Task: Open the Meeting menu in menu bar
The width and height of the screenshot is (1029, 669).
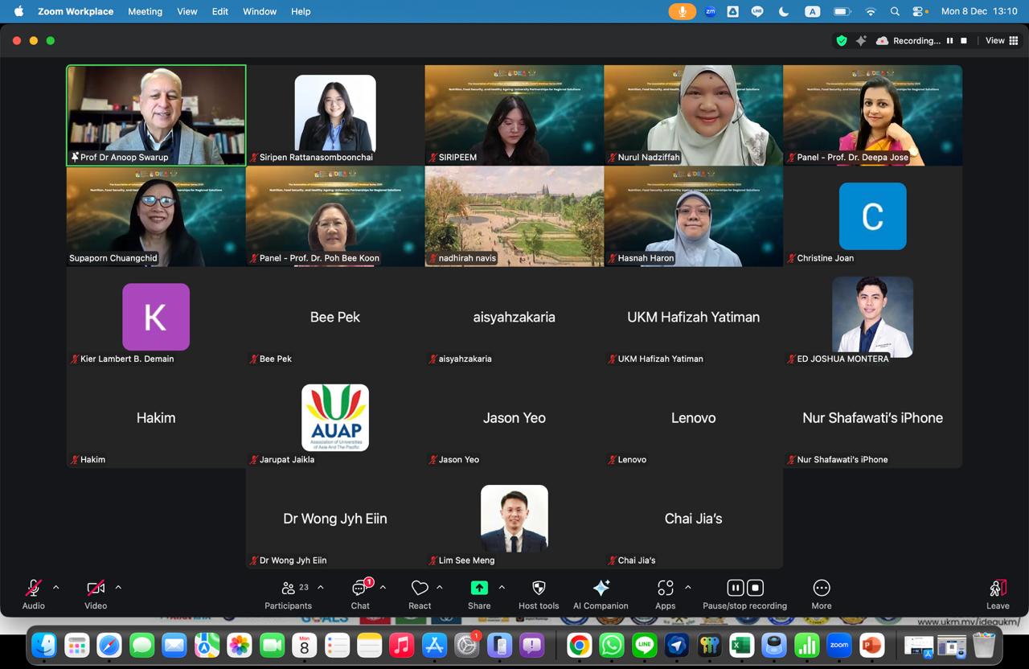Action: (x=145, y=11)
